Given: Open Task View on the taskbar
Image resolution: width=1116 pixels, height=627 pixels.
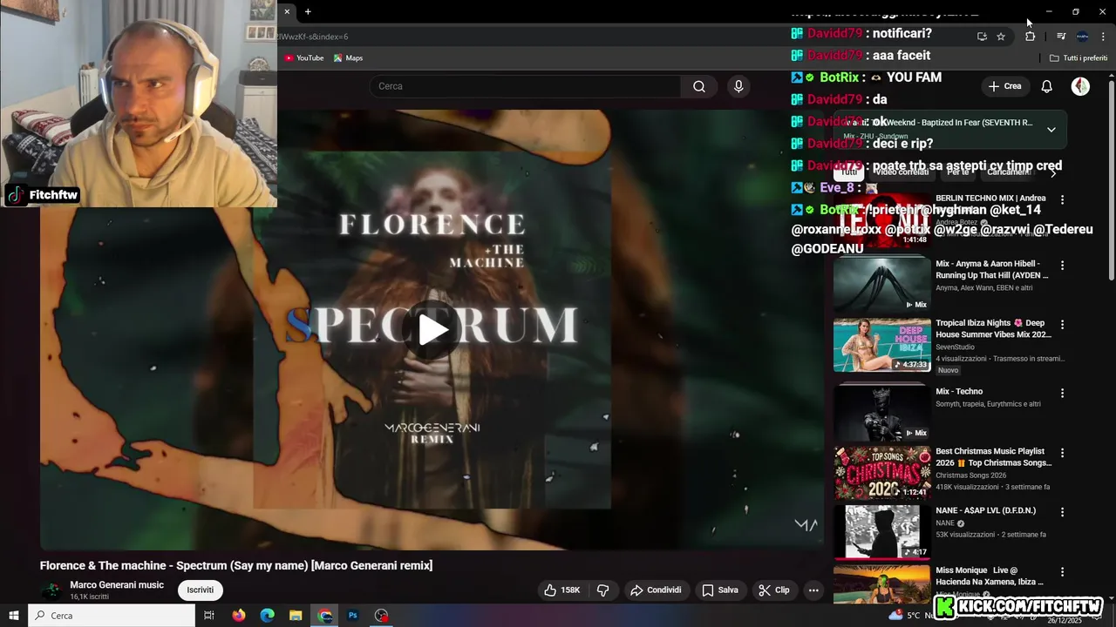Looking at the screenshot, I should click(209, 616).
